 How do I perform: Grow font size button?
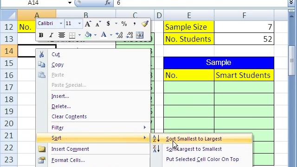pos(88,24)
